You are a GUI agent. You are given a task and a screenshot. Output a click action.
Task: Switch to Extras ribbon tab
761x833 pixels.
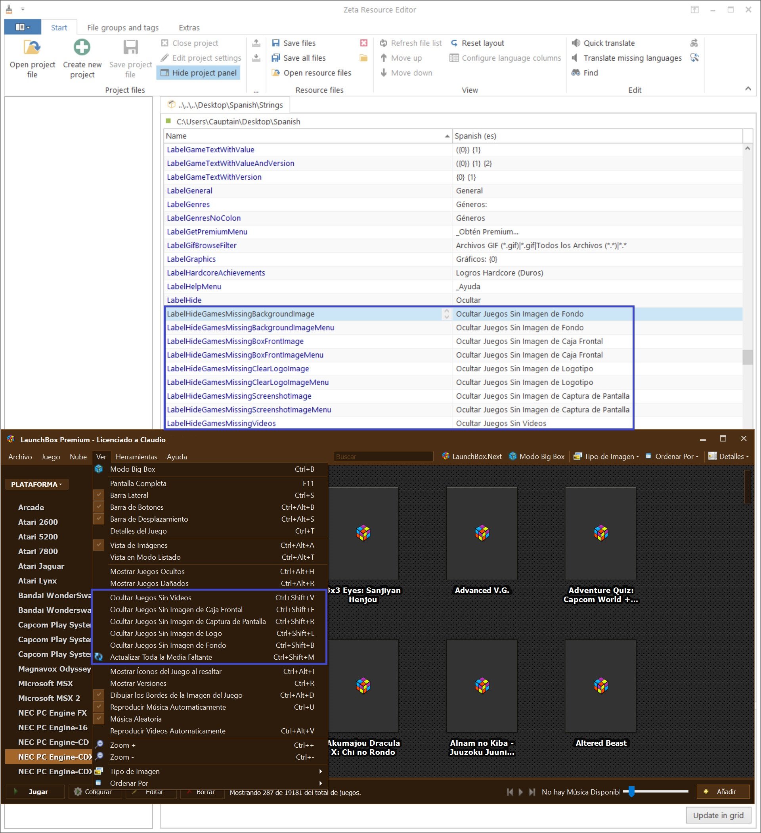(189, 28)
